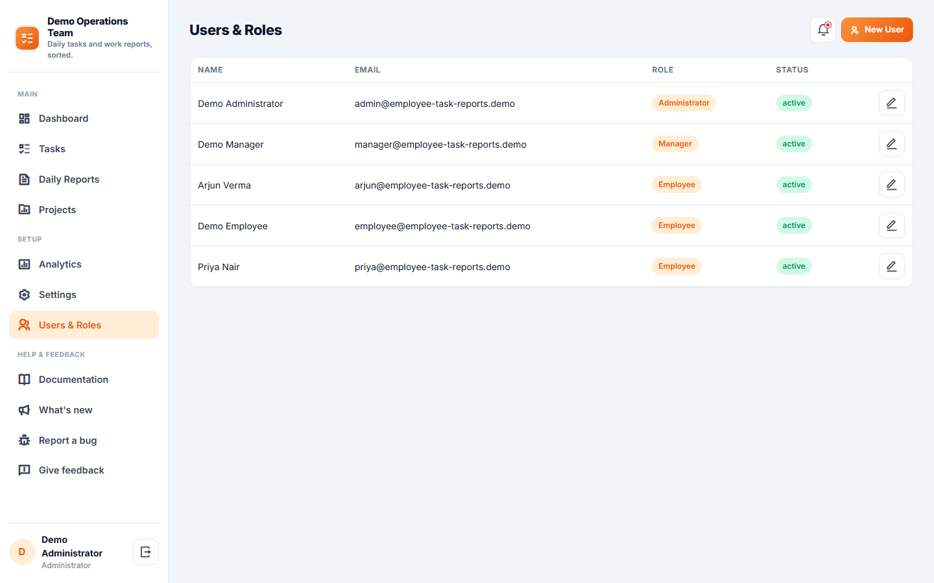Edit the Demo Manager user row
Viewport: 934px width, 583px height.
pos(892,144)
